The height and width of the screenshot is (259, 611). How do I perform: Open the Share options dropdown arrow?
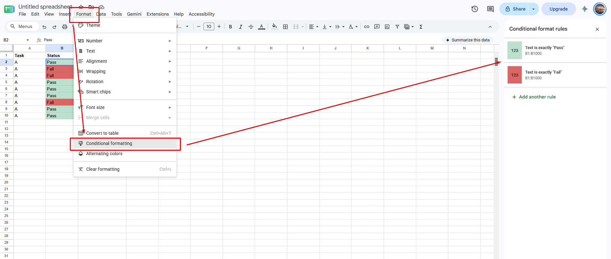[534, 9]
